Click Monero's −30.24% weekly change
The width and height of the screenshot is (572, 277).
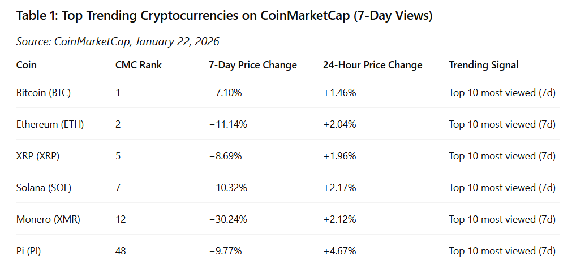228,220
